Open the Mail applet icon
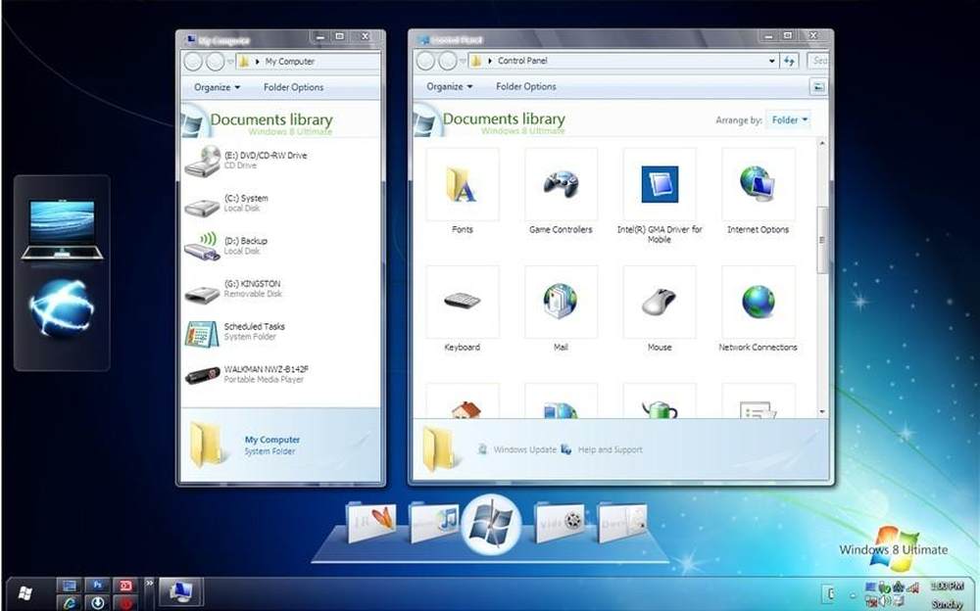 (561, 303)
